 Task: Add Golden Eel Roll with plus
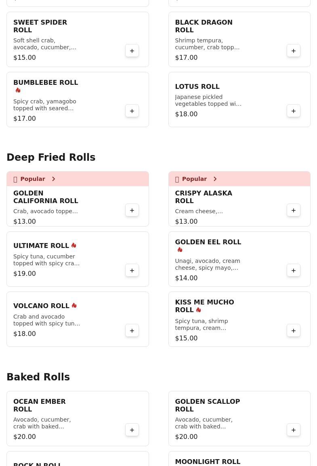[x=294, y=271]
